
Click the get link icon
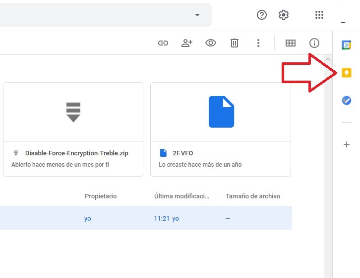click(163, 43)
